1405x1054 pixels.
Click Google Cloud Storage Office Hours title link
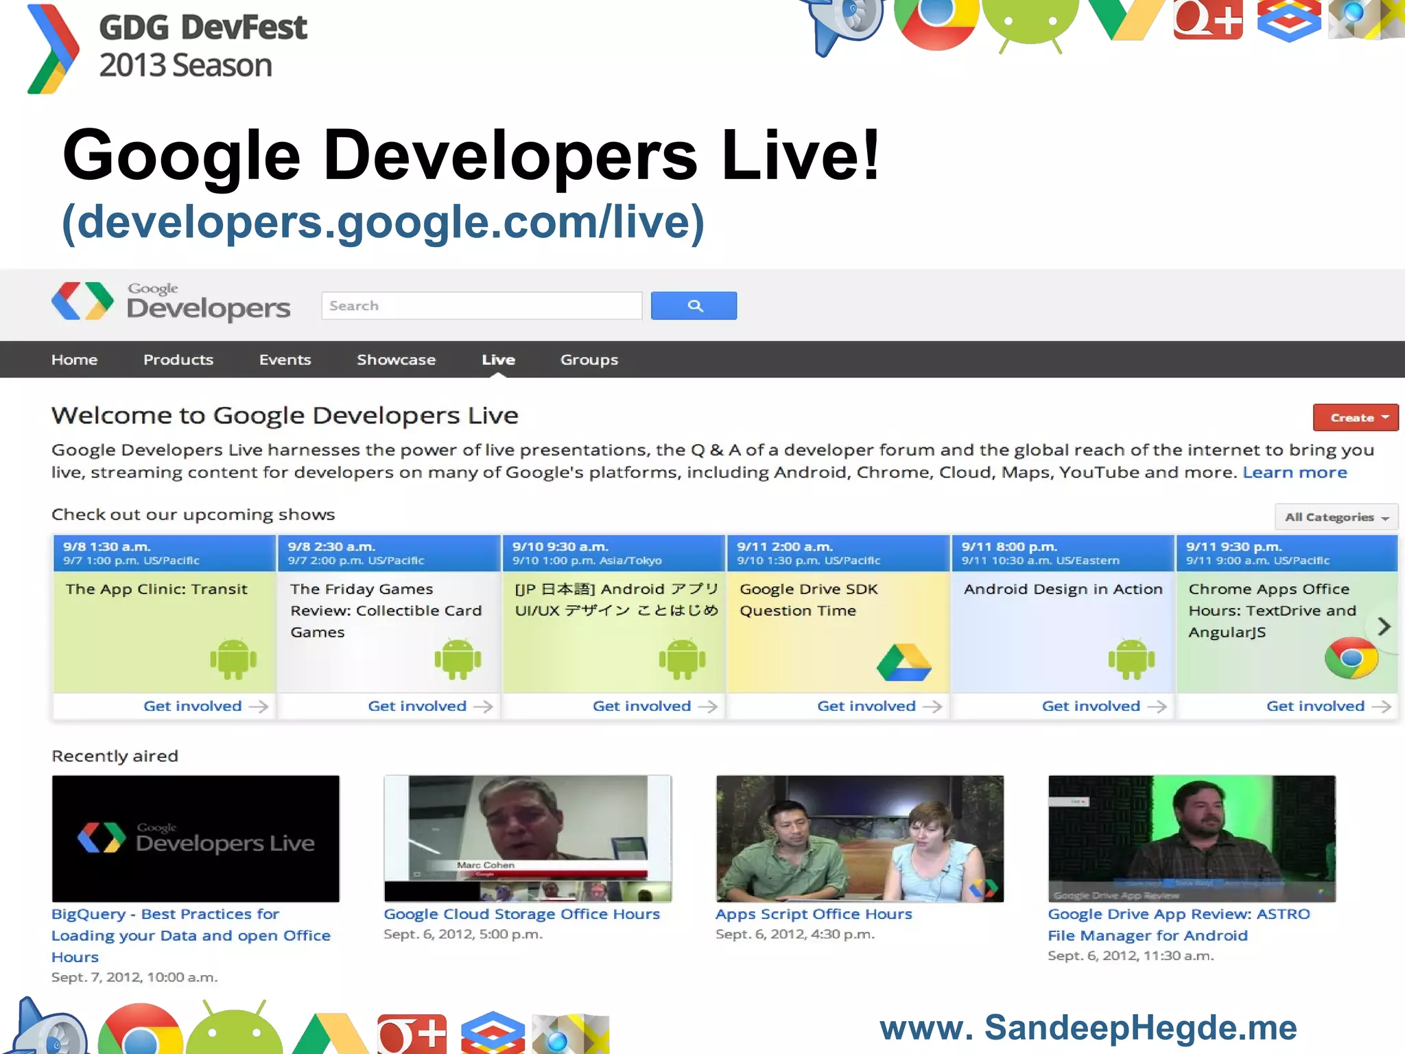(x=521, y=914)
